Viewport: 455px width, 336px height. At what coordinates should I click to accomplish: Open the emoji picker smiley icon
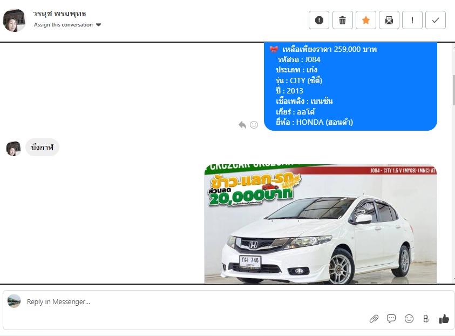point(409,319)
